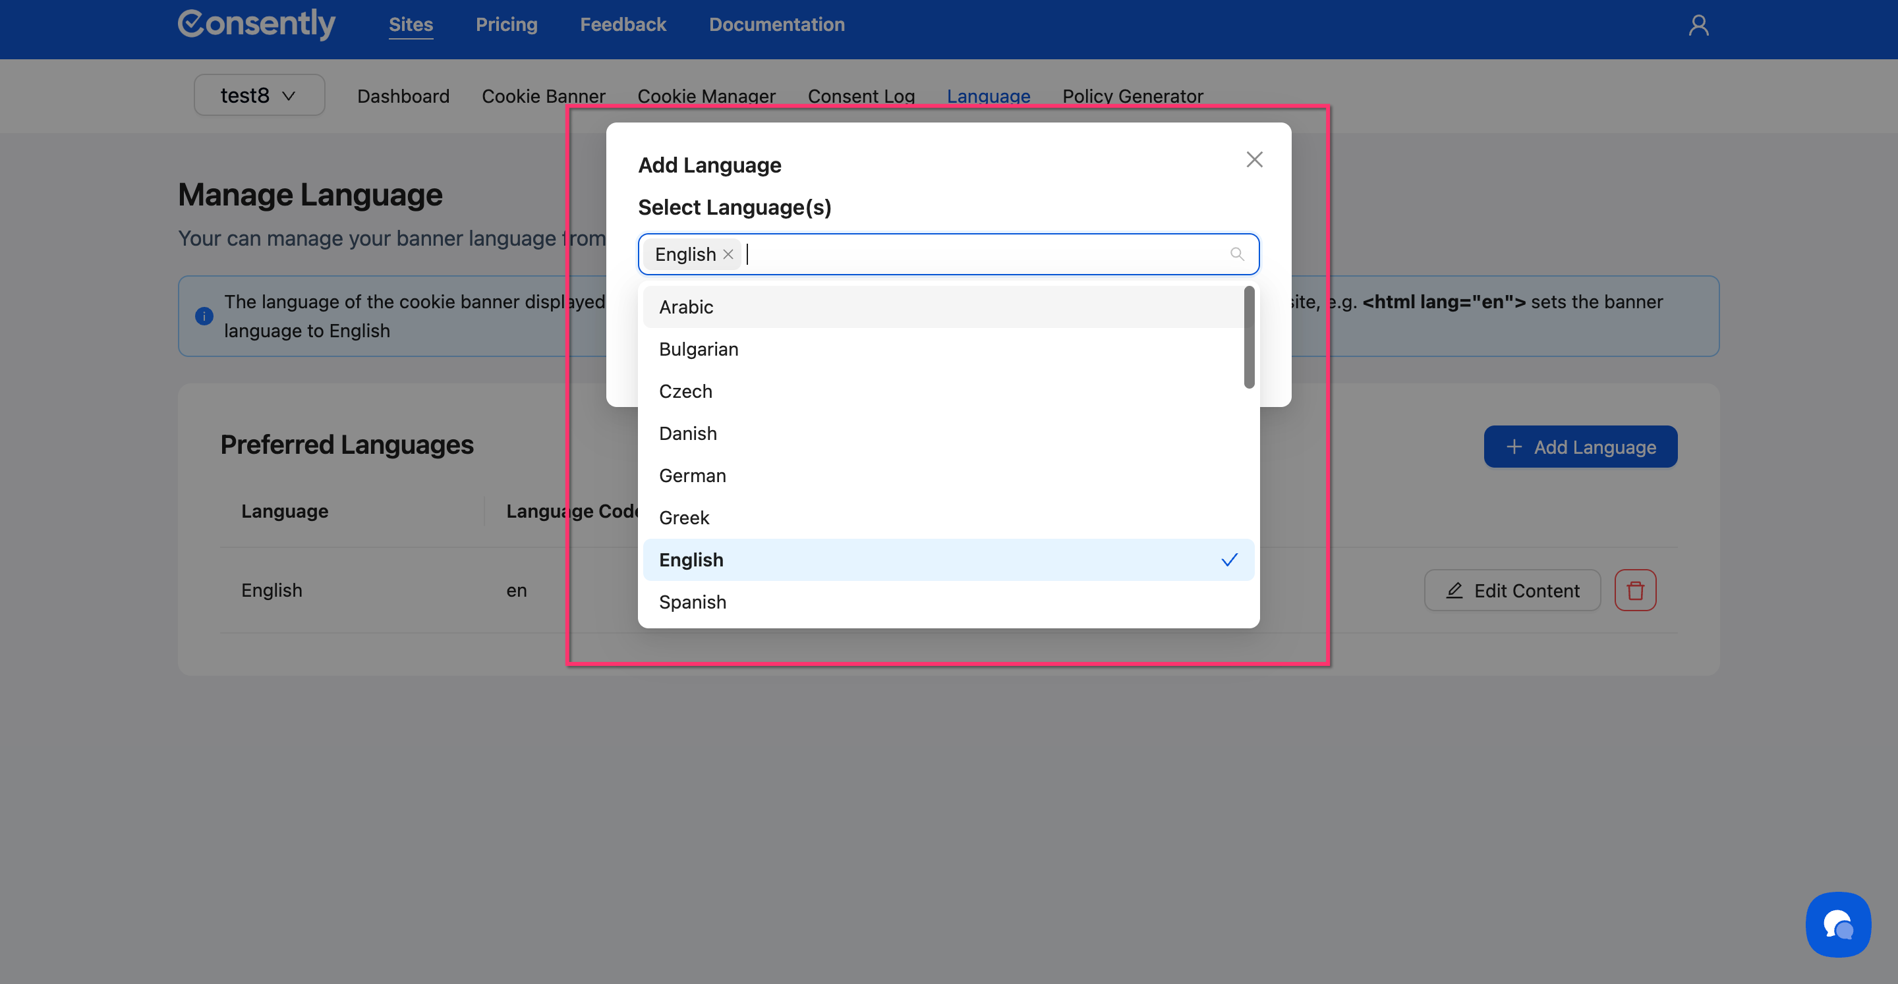Screen dimensions: 1898x984
Task: Click the search magnifier icon in language field
Action: point(1236,254)
